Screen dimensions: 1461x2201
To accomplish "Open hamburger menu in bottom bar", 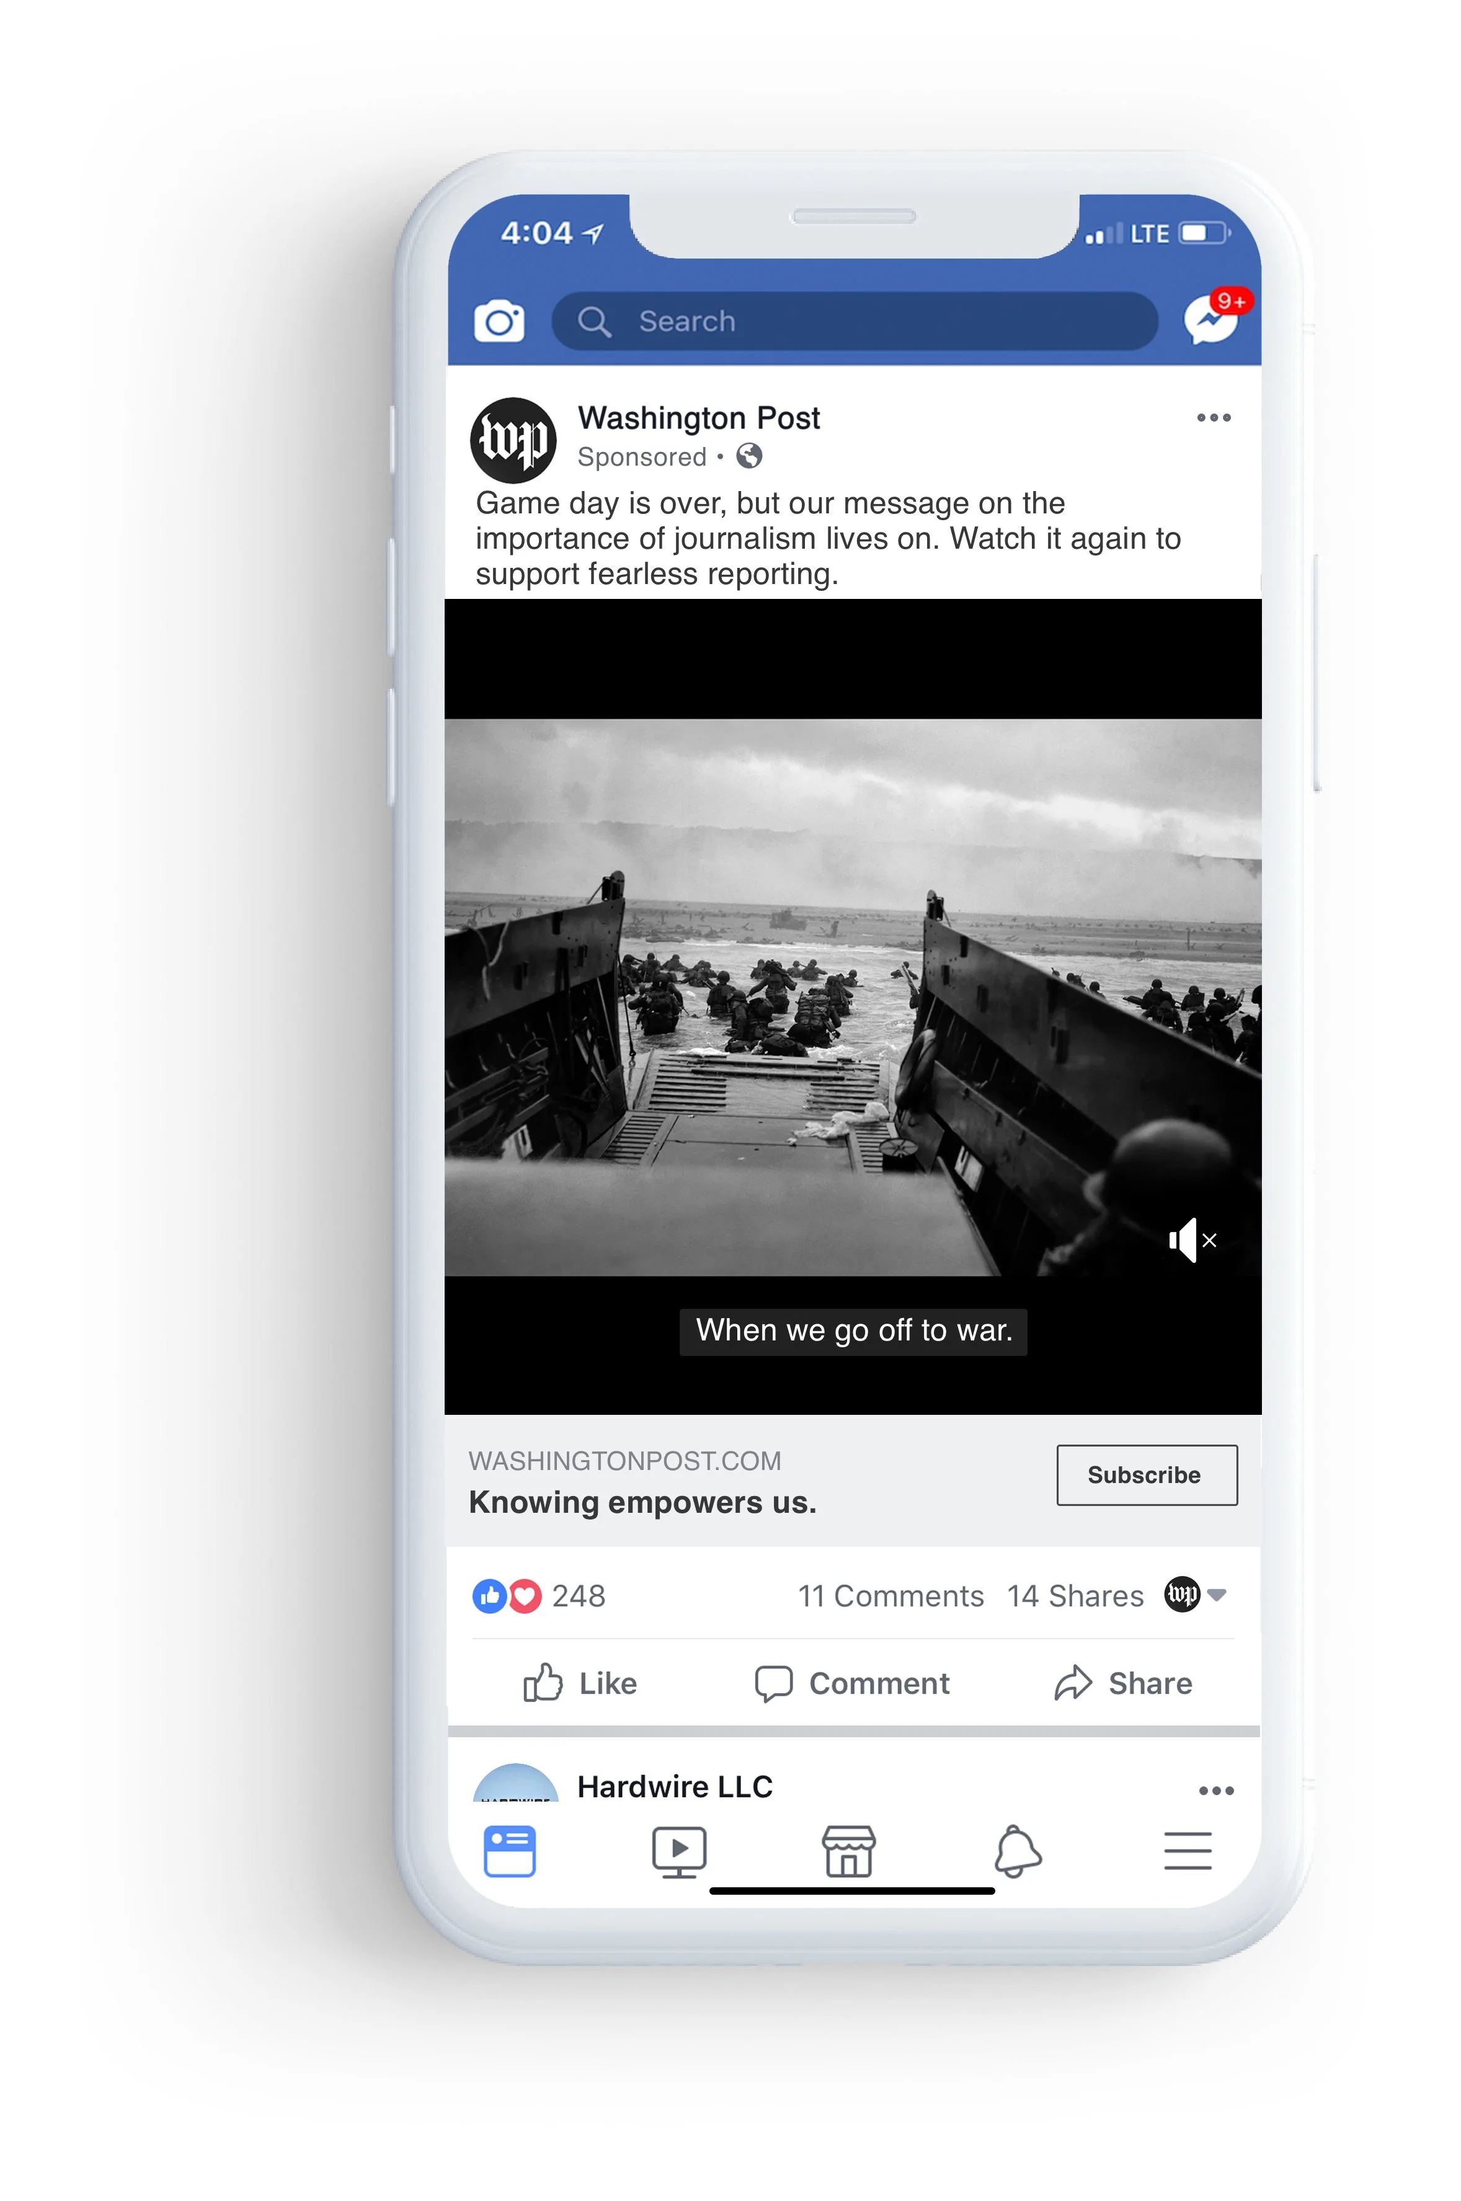I will [1187, 1851].
